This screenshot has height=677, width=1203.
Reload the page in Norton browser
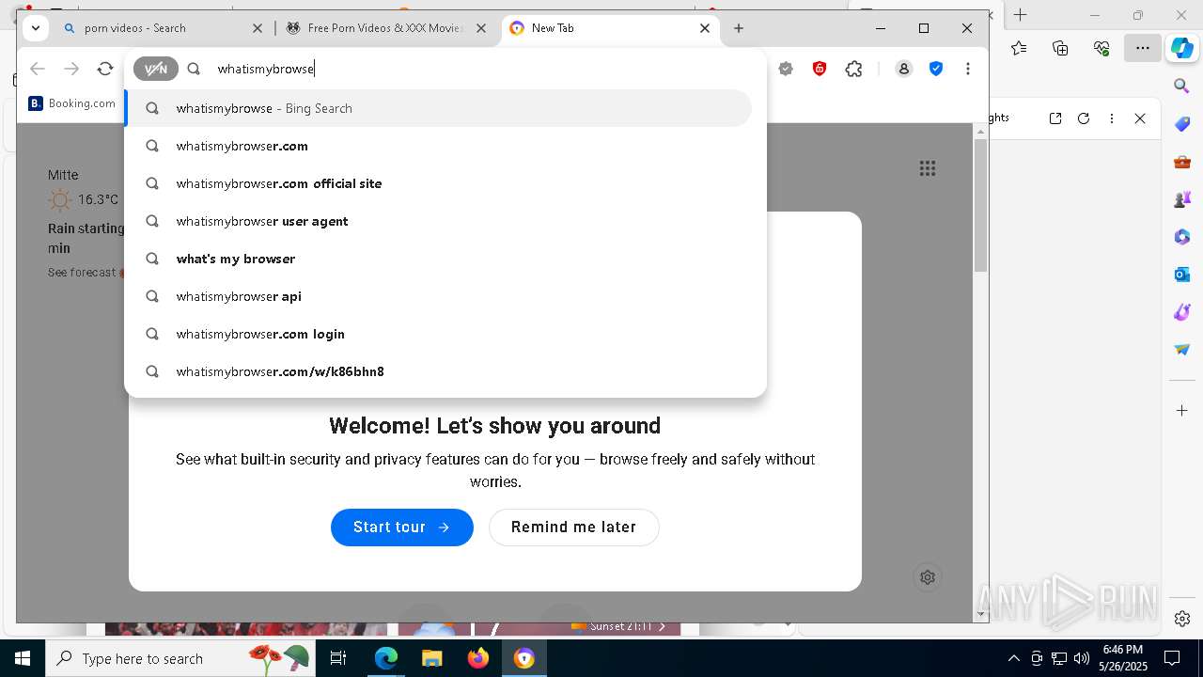(105, 69)
